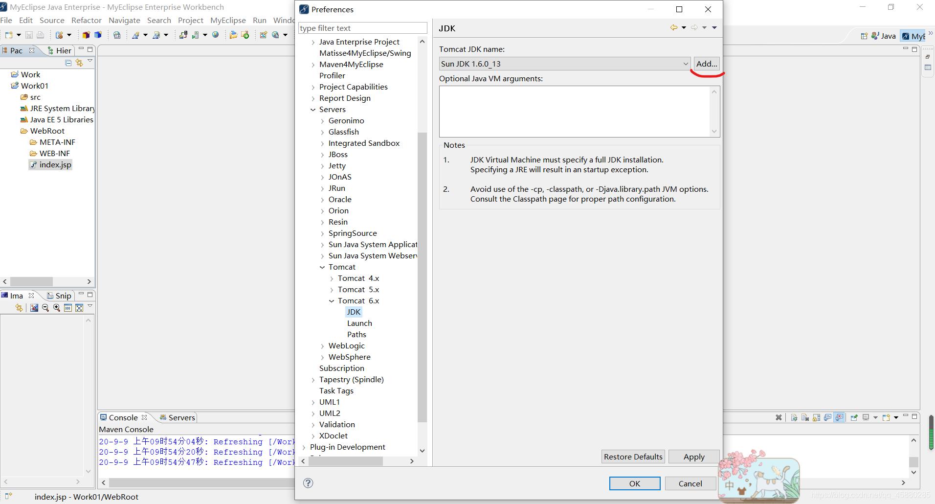Click the Run/Stop MyEclipse server icon
The width and height of the screenshot is (935, 504).
[x=195, y=35]
